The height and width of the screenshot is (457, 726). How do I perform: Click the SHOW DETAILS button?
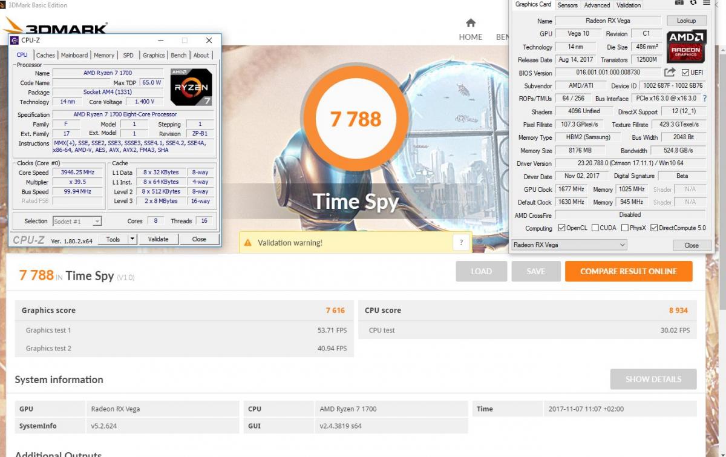[x=653, y=379]
